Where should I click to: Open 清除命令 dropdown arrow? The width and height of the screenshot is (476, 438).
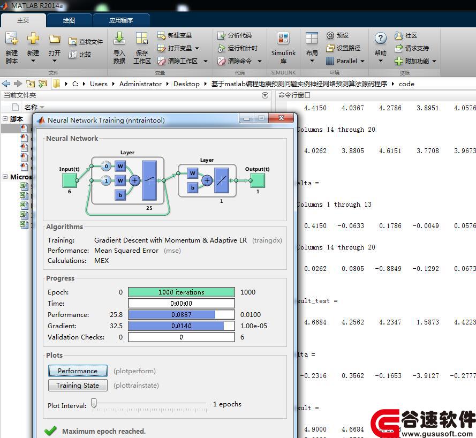[260, 62]
